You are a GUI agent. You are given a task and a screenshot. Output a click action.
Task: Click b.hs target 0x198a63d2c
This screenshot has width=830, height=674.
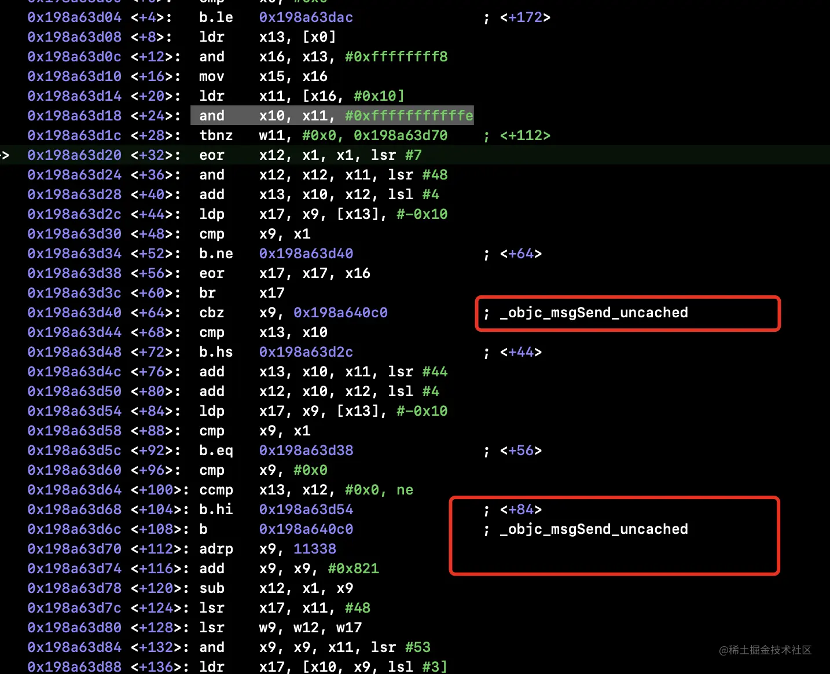[x=306, y=352]
